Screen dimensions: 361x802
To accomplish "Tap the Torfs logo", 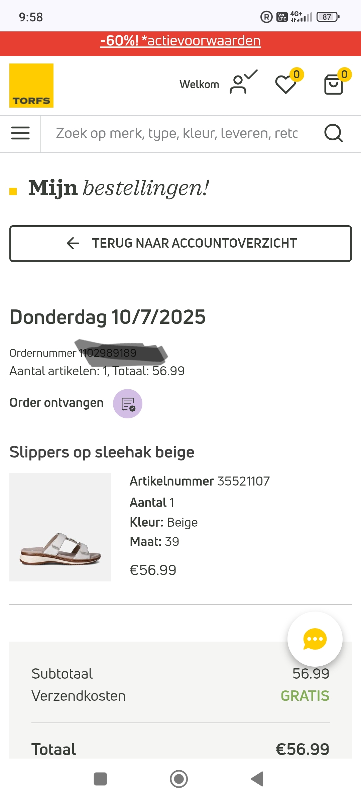I will (x=31, y=86).
